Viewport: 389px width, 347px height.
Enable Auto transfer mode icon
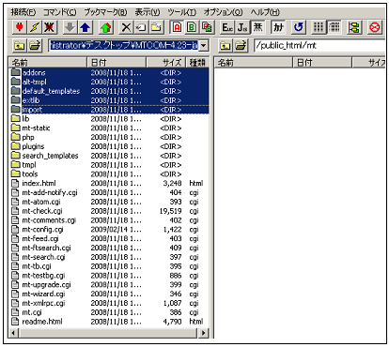click(207, 27)
